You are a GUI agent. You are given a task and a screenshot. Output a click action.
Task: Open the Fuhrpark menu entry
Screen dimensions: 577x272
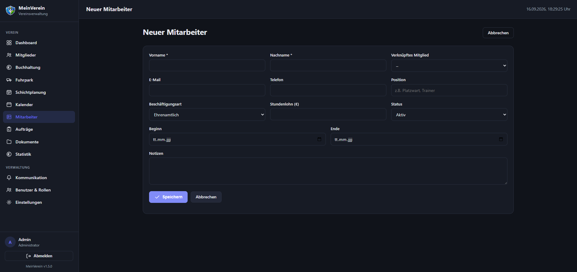39,80
